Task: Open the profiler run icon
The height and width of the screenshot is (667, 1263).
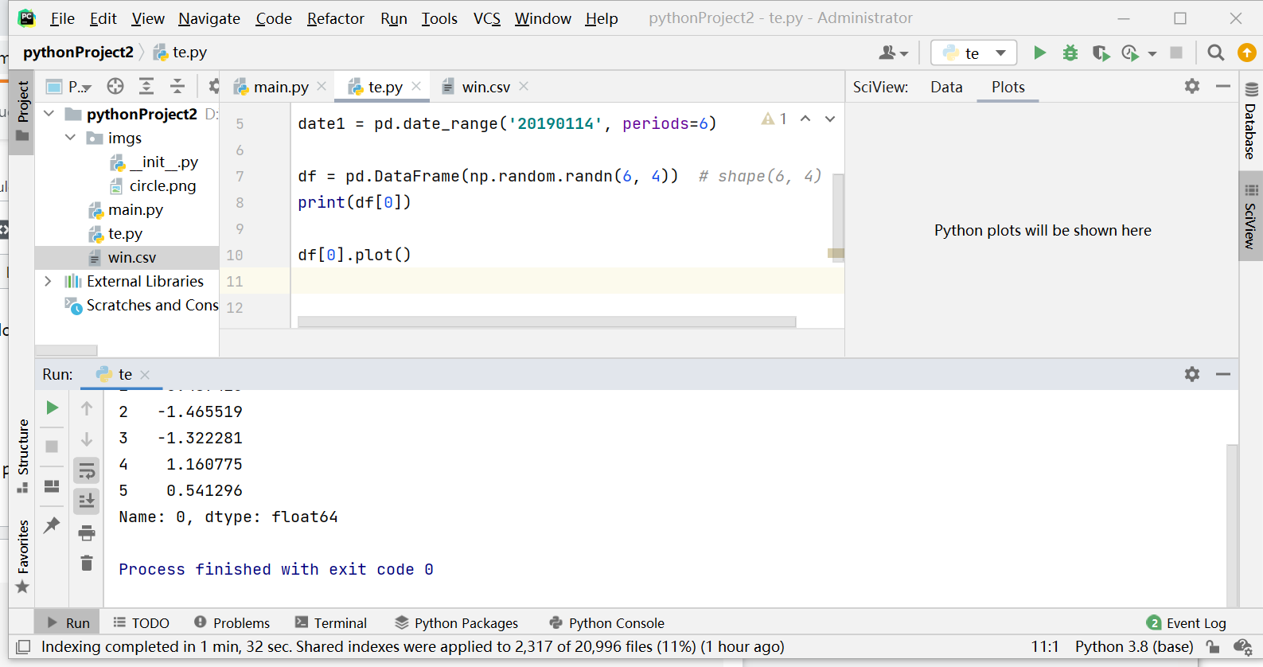Action: coord(1130,53)
